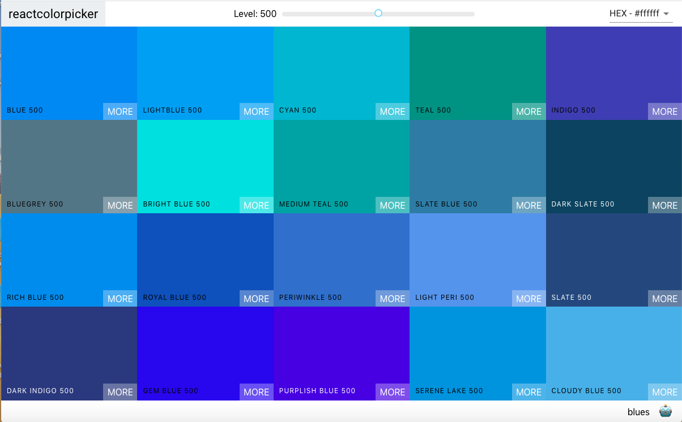This screenshot has width=682, height=422.
Task: Click the reactcolorpicker title tab
Action: pyautogui.click(x=52, y=14)
